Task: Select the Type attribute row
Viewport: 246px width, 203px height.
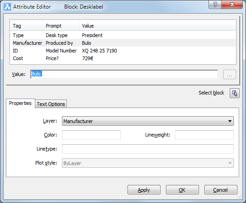Action: click(123, 35)
